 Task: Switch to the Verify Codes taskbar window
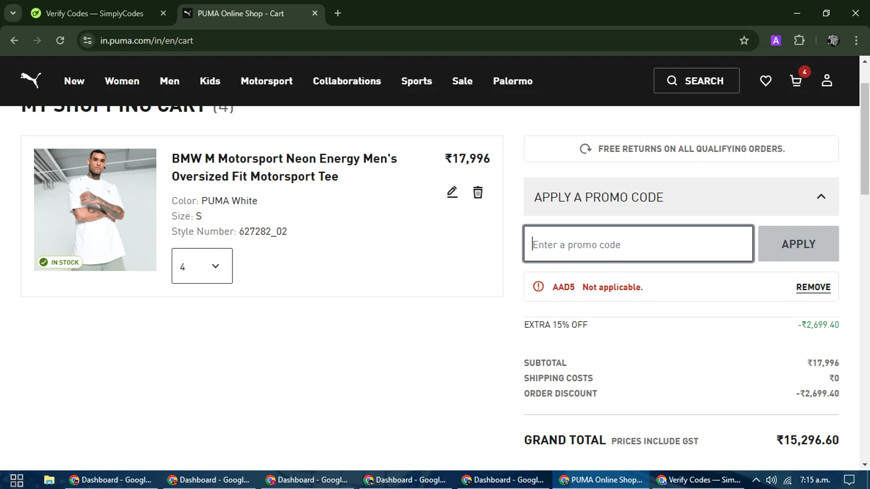click(699, 480)
